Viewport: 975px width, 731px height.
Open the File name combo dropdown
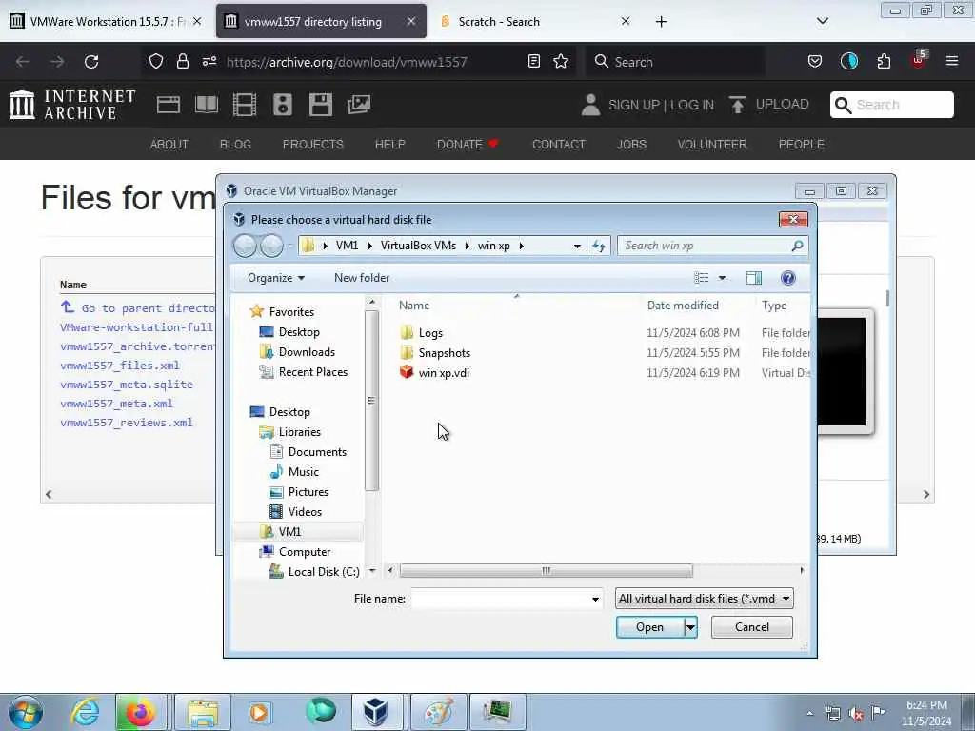pyautogui.click(x=595, y=600)
